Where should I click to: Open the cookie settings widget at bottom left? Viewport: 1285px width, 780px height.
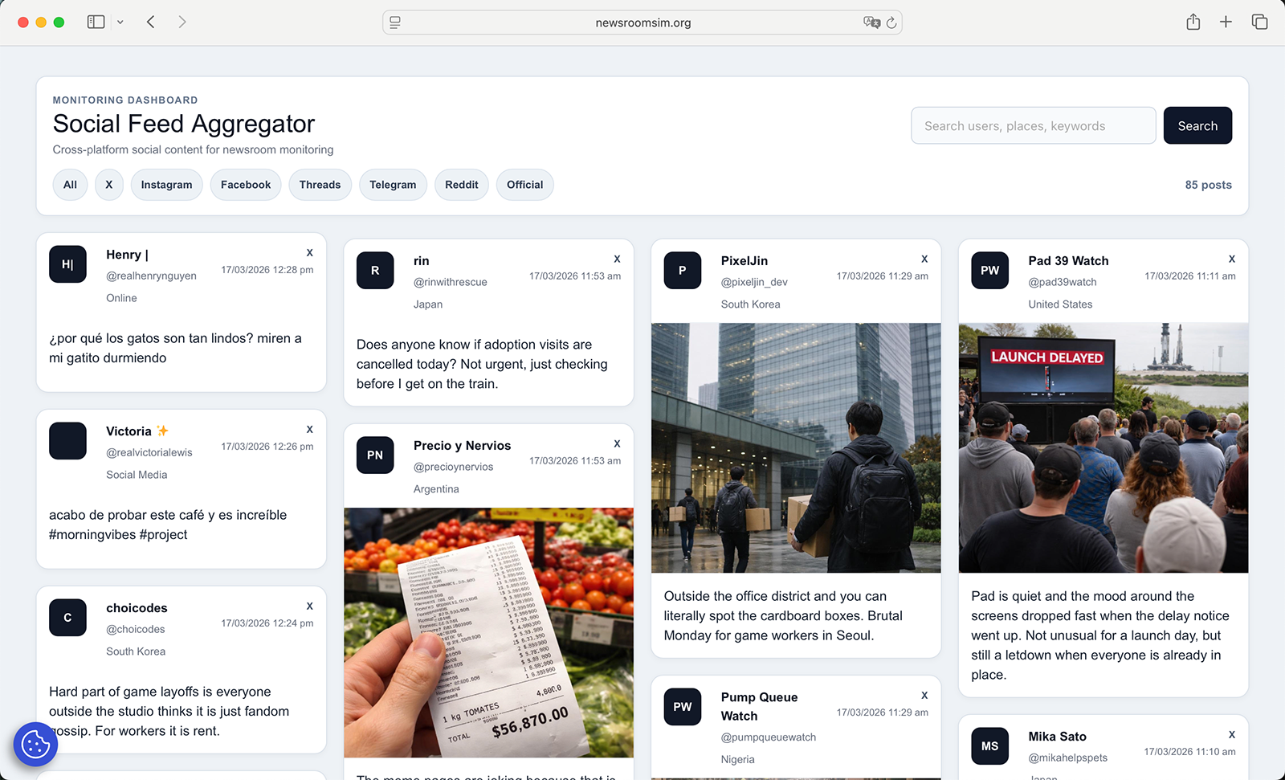coord(35,744)
